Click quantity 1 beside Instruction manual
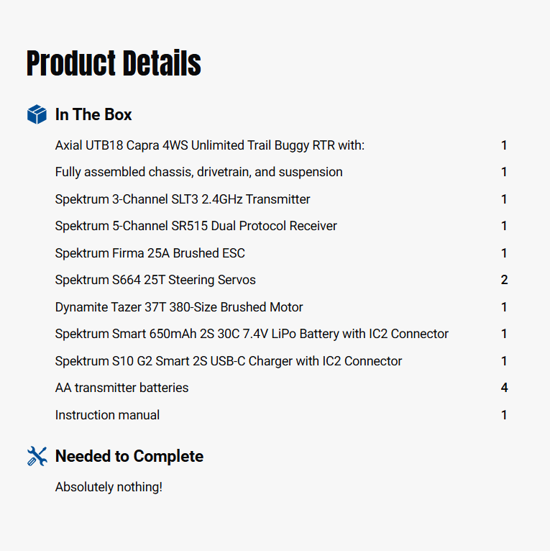550x551 pixels. (x=504, y=415)
